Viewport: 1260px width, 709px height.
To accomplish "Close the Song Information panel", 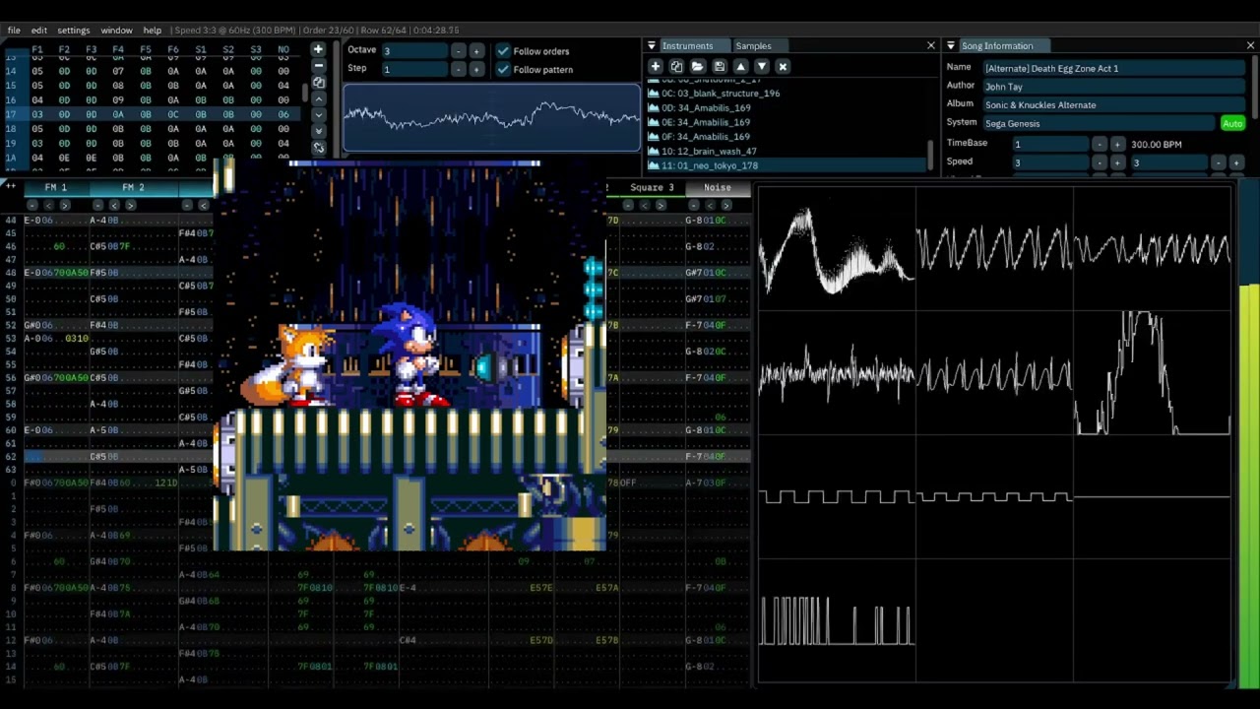I will coord(1250,46).
